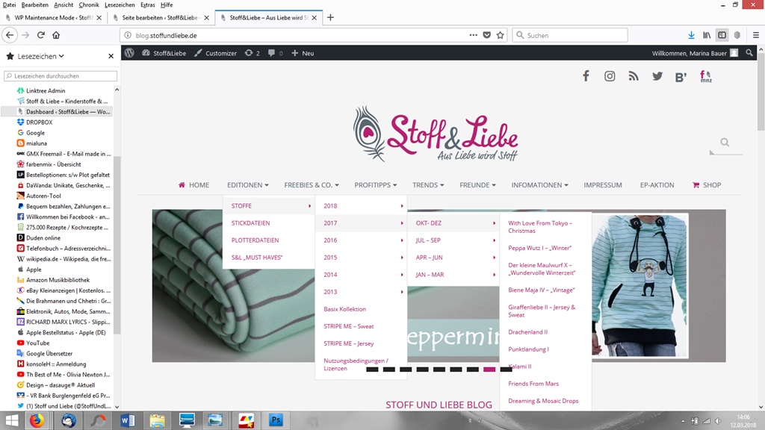Open the Facebook social icon

[586, 76]
